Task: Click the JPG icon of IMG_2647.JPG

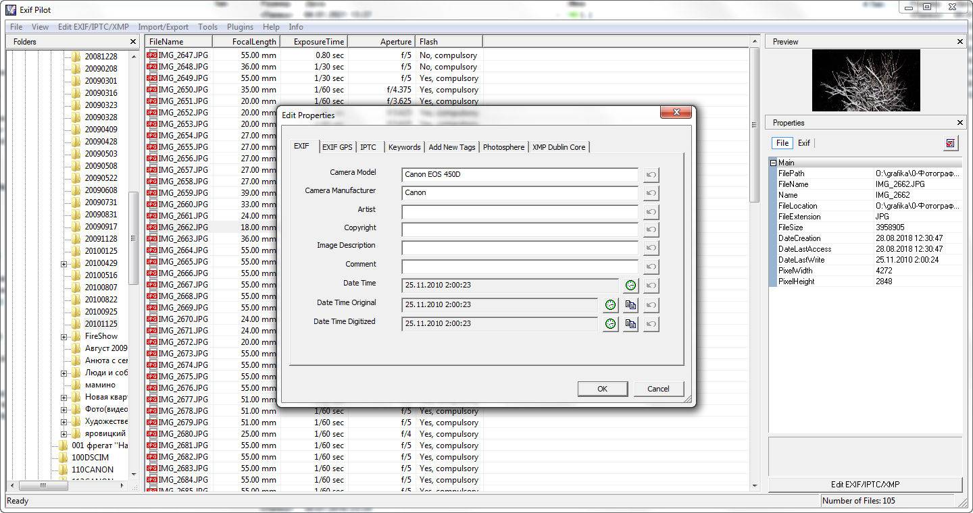Action: coord(152,55)
